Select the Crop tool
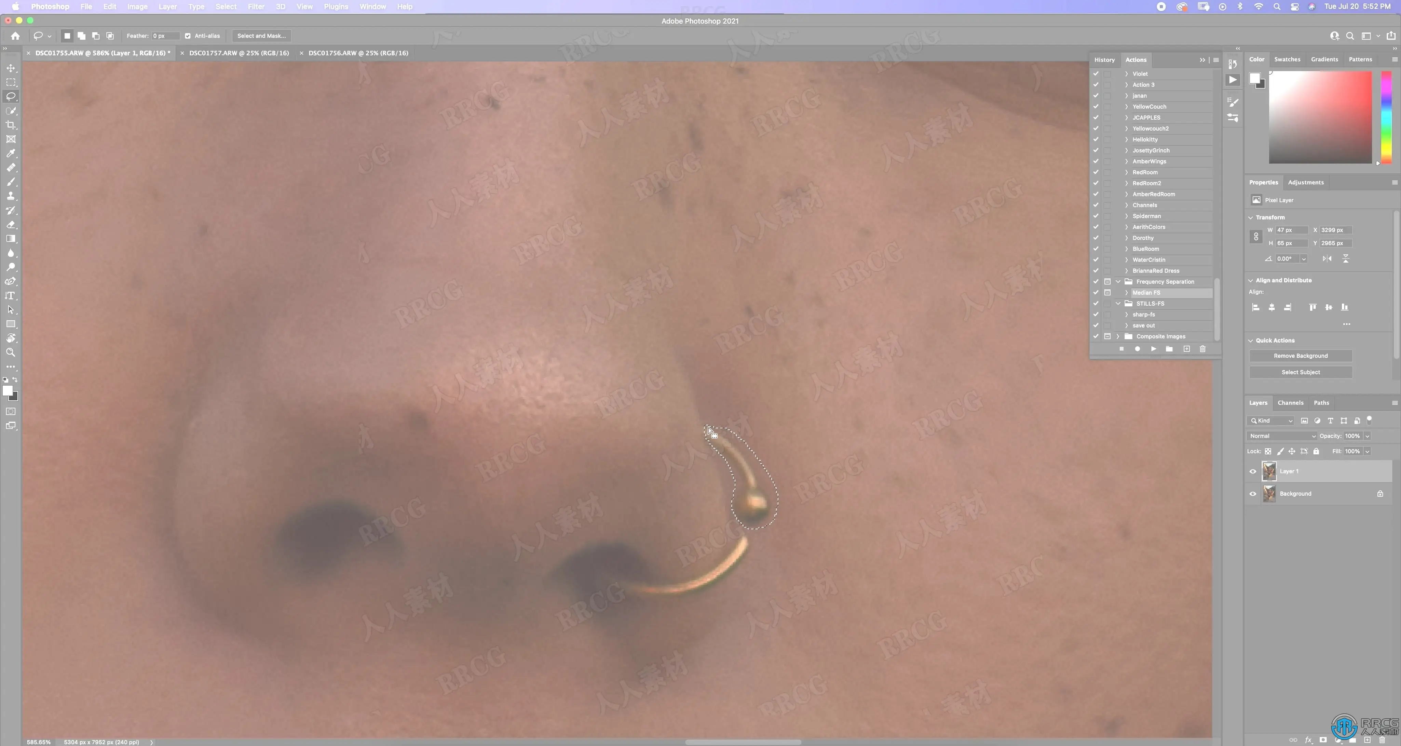Viewport: 1401px width, 746px height. click(11, 125)
